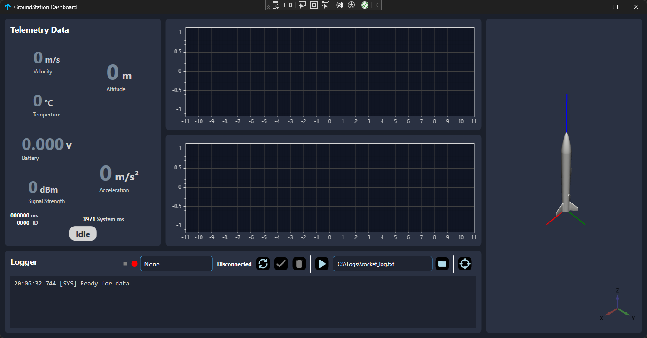Click the video camera icon in debug toolbar
Viewport: 647px width, 338px height.
click(288, 5)
